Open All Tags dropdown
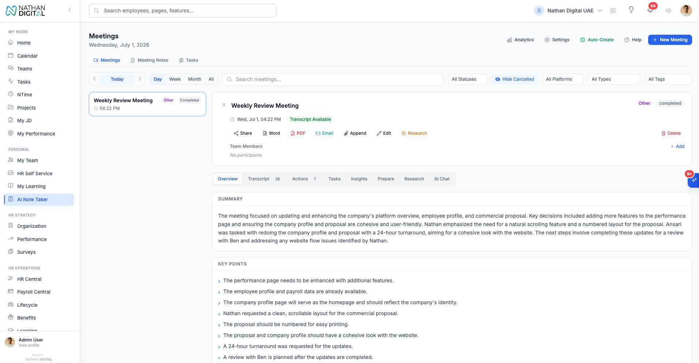The image size is (699, 363). click(668, 79)
